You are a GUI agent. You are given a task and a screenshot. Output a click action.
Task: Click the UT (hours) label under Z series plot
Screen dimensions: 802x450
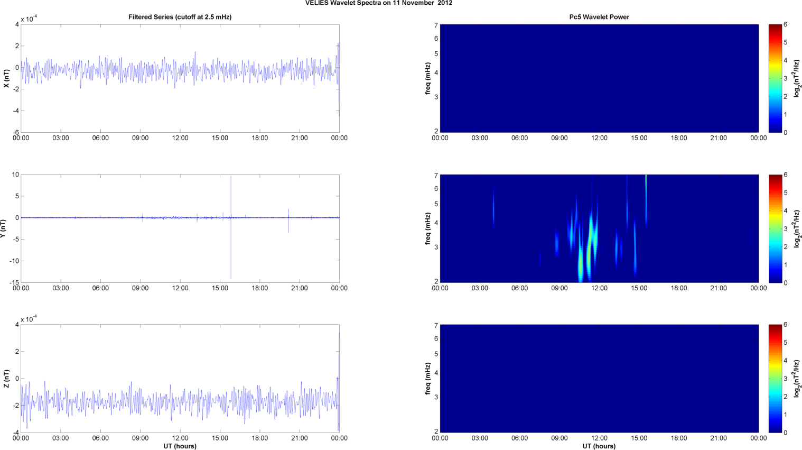coord(180,446)
